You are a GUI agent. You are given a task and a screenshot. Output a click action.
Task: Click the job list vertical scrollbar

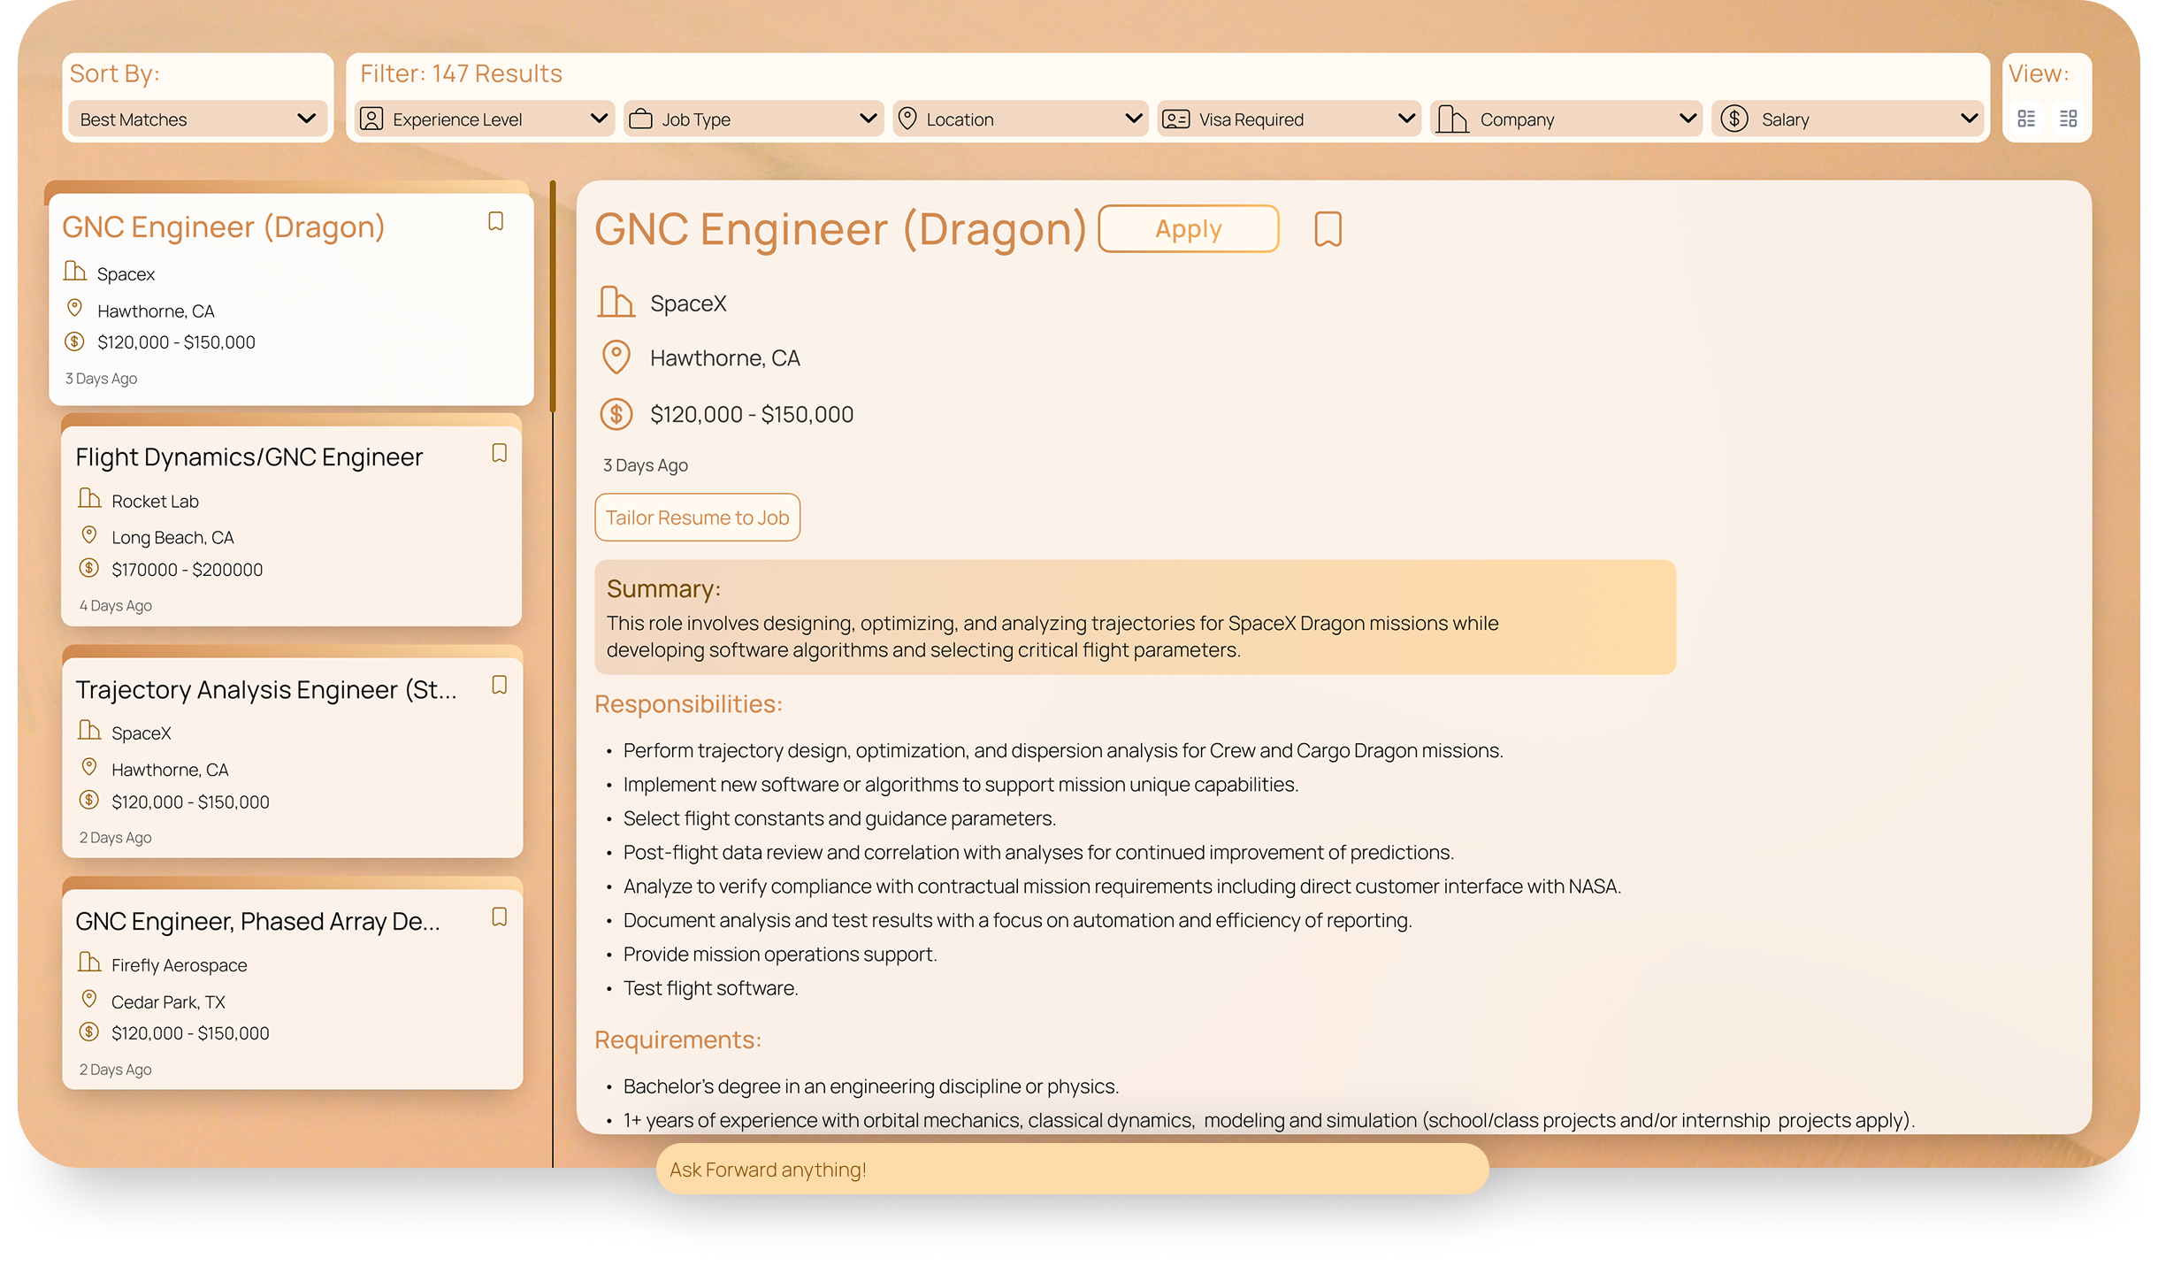tap(553, 296)
